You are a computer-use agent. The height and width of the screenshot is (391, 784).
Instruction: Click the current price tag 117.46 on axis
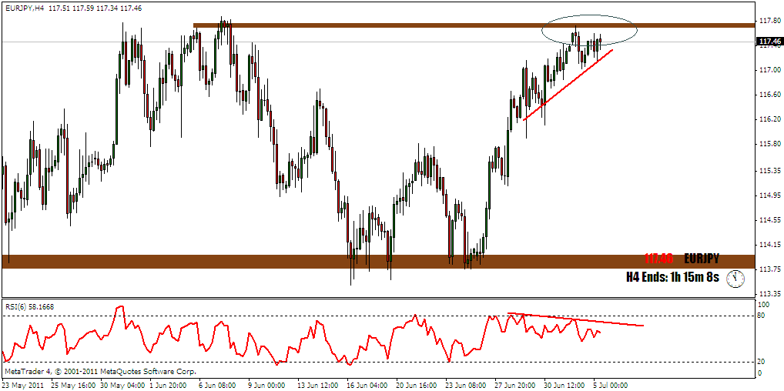[x=770, y=42]
